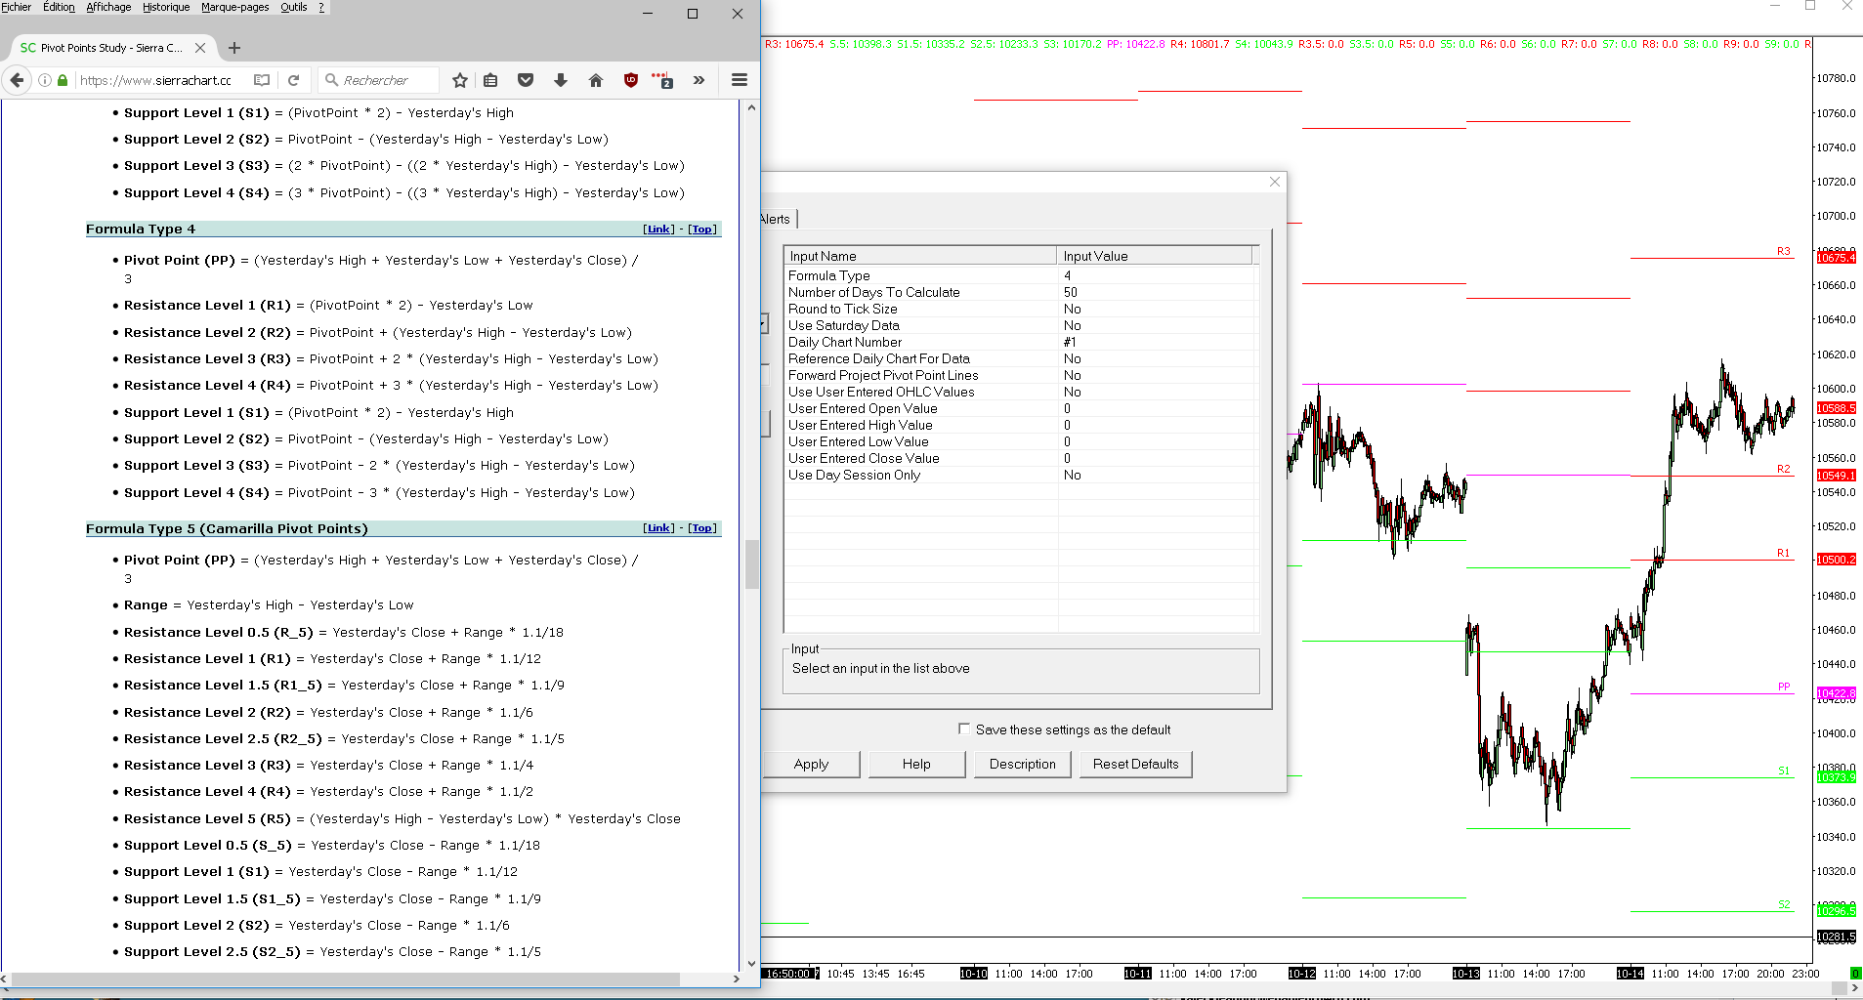Click the home page icon
Viewport: 1863px width, 1000px height.
[x=596, y=80]
